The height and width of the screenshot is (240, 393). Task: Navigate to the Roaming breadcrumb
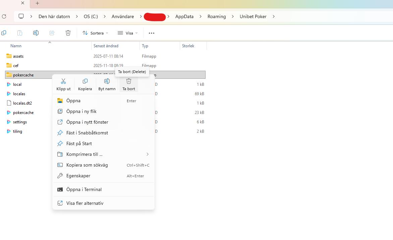(x=217, y=16)
